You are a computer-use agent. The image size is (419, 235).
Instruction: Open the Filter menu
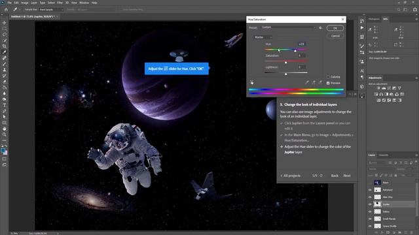pos(60,3)
